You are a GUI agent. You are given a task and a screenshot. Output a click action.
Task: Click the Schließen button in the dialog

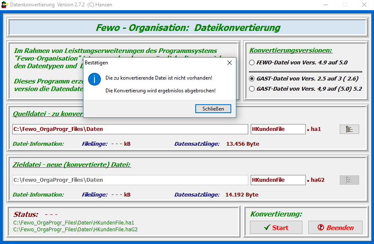coord(213,109)
